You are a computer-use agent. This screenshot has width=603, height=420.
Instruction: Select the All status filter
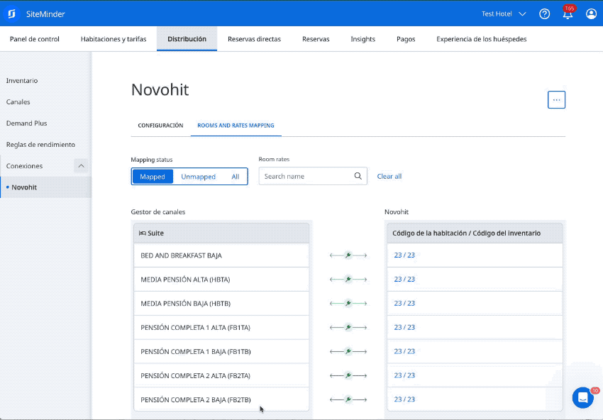pos(235,177)
